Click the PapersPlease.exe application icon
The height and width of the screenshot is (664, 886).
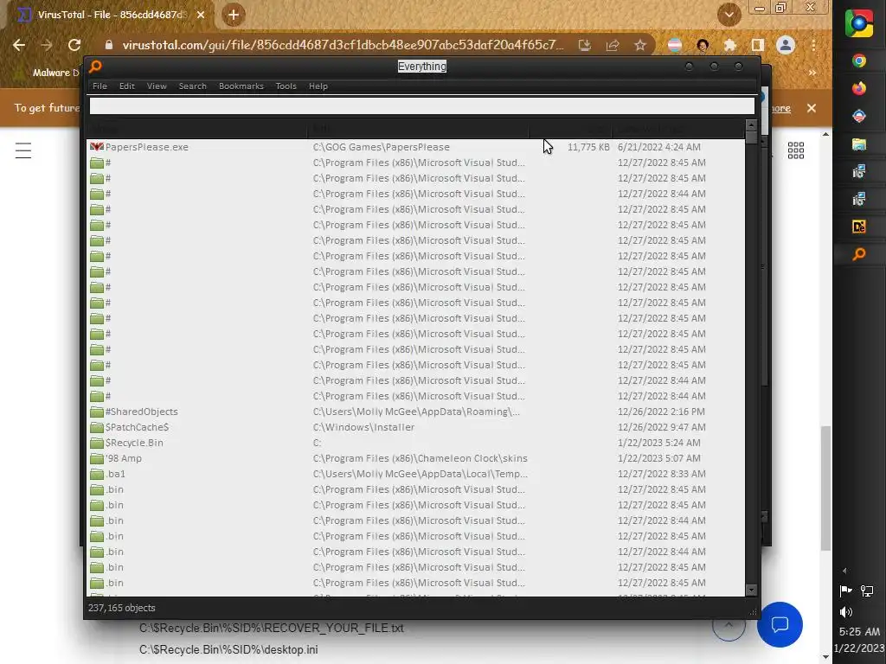[97, 147]
